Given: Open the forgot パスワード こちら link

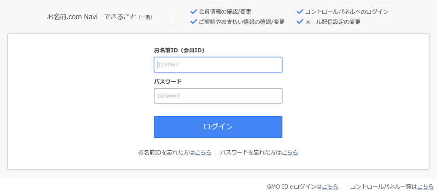Looking at the screenshot, I should coord(290,152).
